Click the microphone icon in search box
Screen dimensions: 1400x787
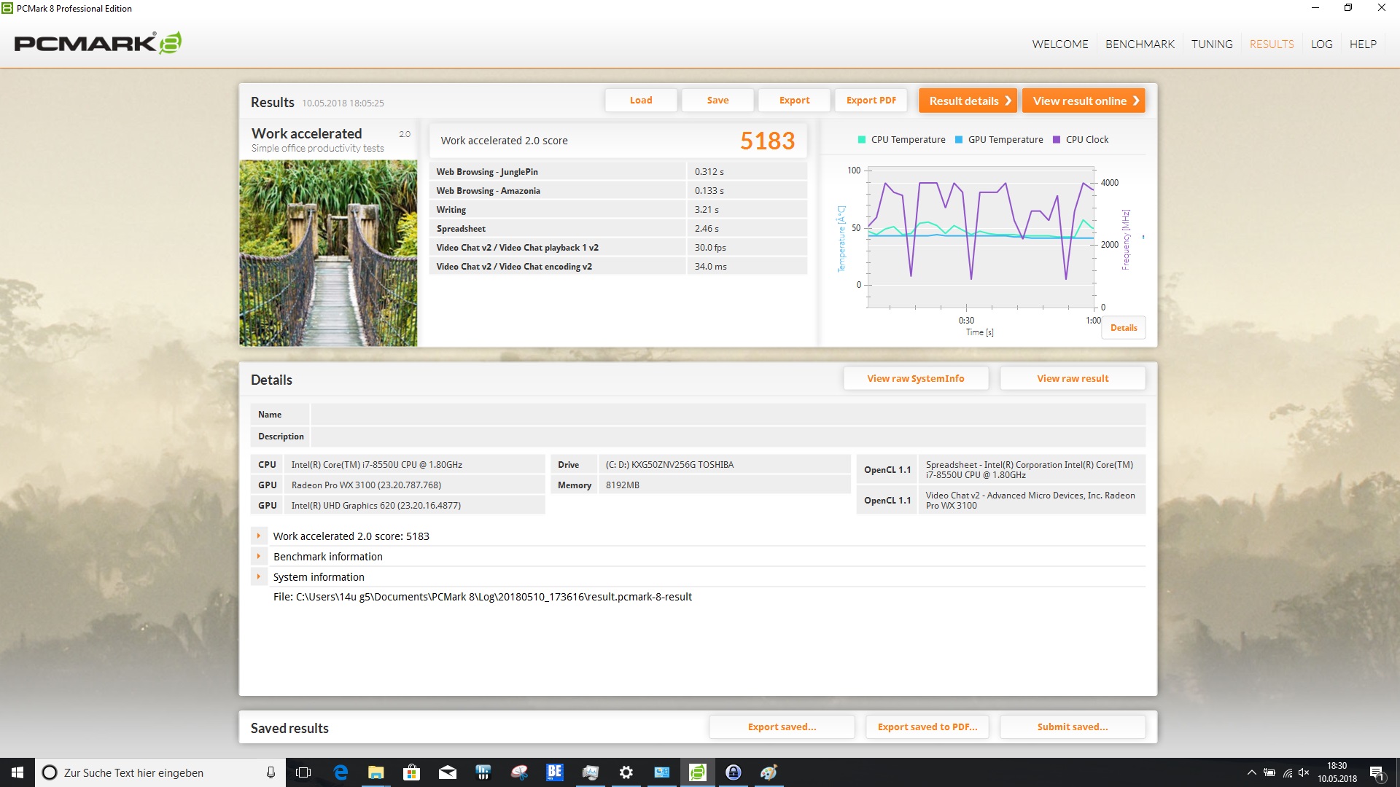[x=271, y=772]
